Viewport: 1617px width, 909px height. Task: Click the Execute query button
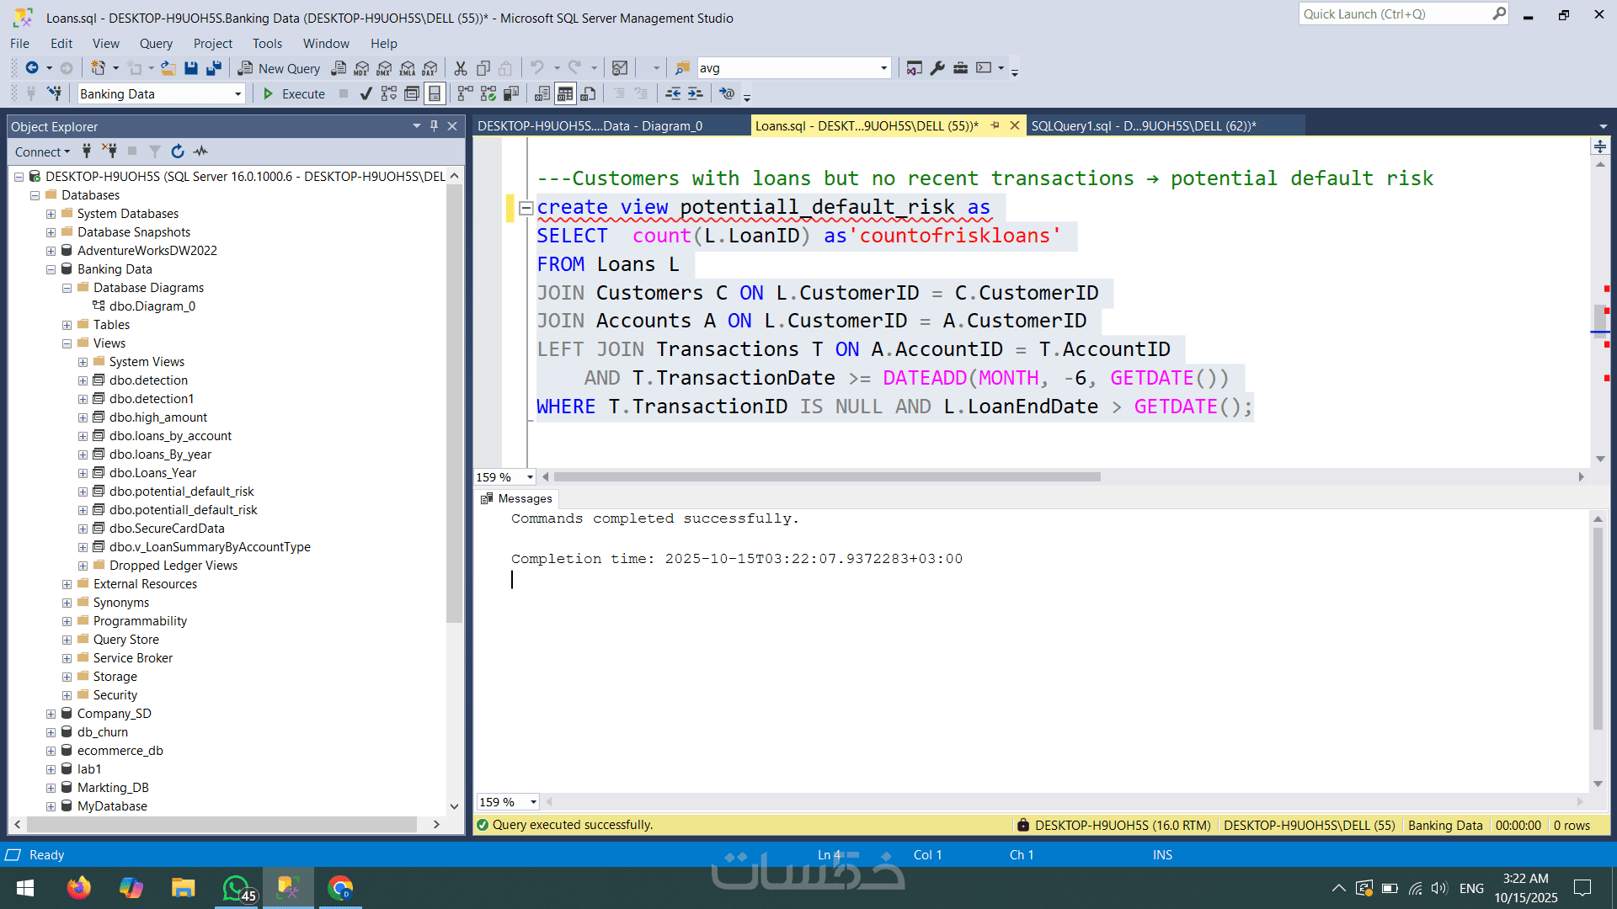click(x=294, y=93)
